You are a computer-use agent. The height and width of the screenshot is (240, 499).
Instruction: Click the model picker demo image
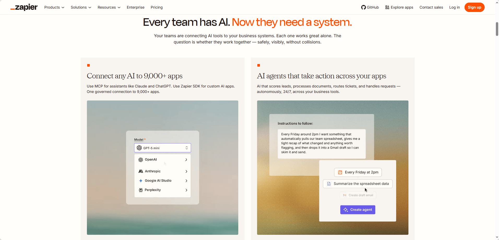click(x=163, y=168)
